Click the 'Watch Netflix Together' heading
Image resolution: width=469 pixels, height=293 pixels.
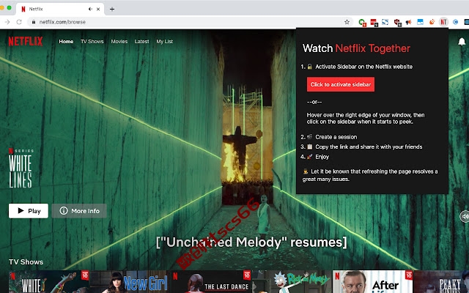tap(356, 48)
